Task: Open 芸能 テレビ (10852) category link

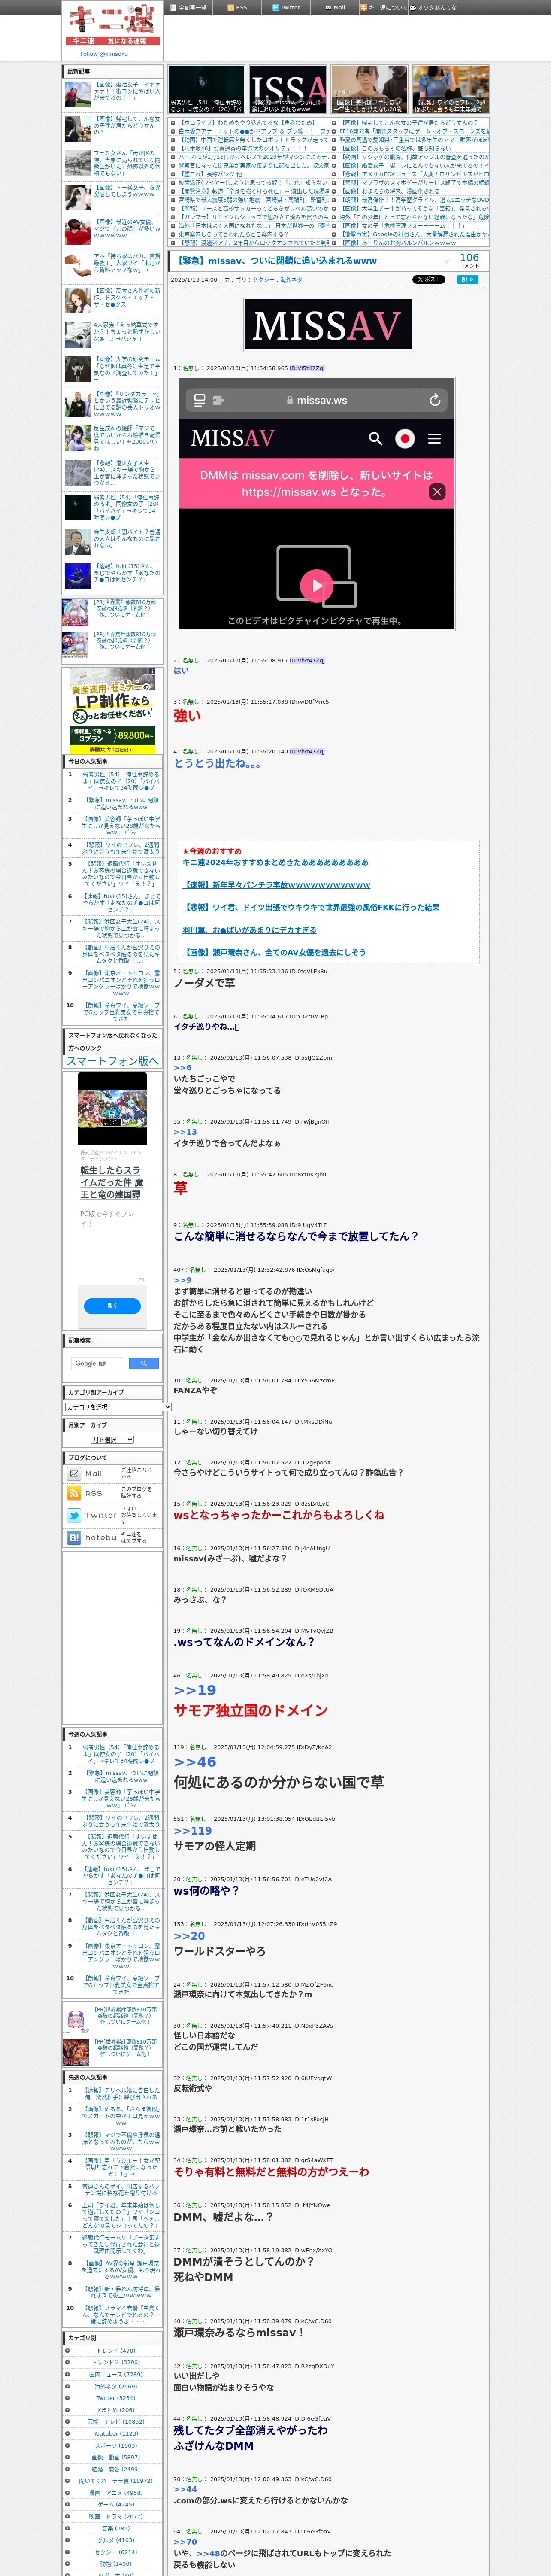Action: pos(115,2421)
